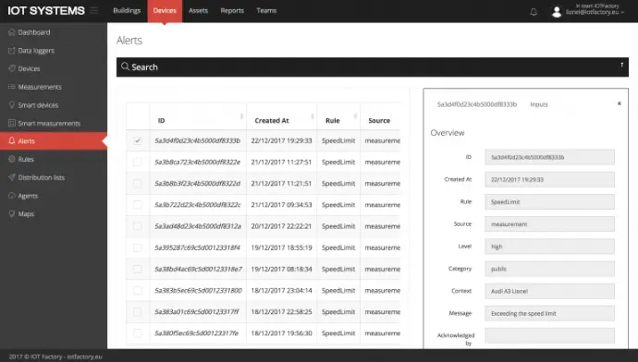
Task: Toggle the hamburger menu next to IOT SYSTEMS
Action: (94, 10)
